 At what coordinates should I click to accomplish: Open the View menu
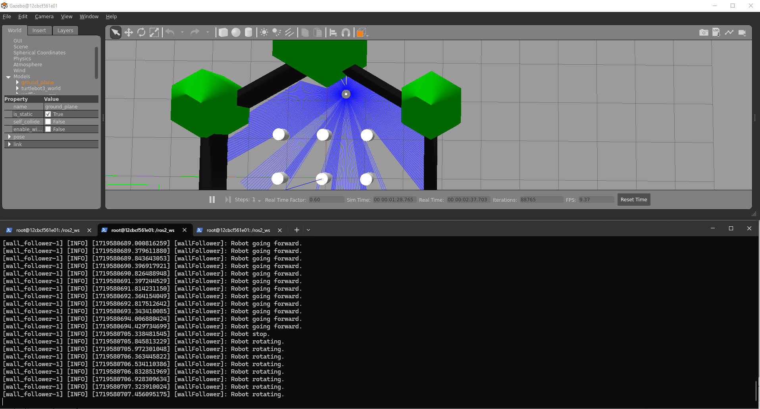pyautogui.click(x=67, y=17)
